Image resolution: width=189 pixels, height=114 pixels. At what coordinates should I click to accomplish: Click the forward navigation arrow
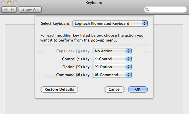[13, 9]
